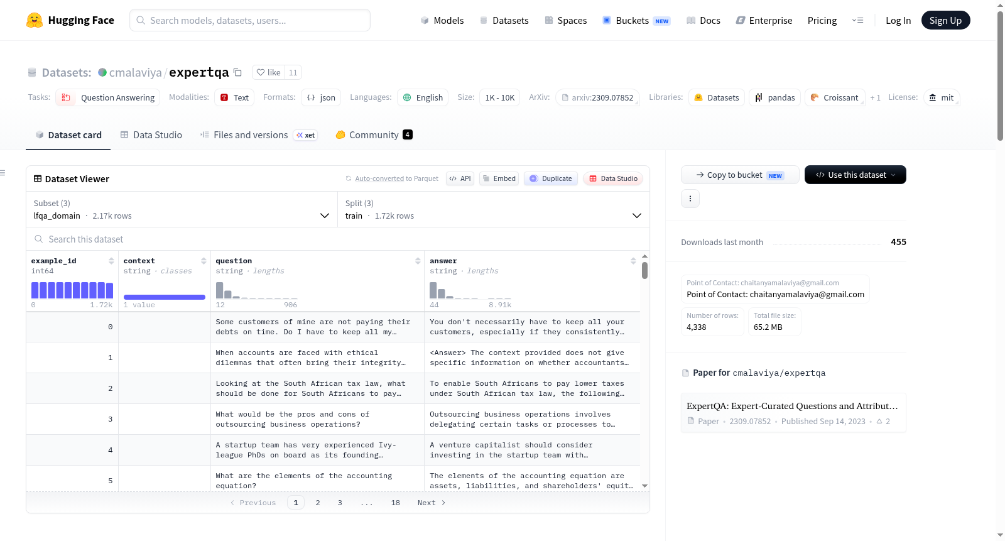Click Copy to bucket button

(x=740, y=175)
